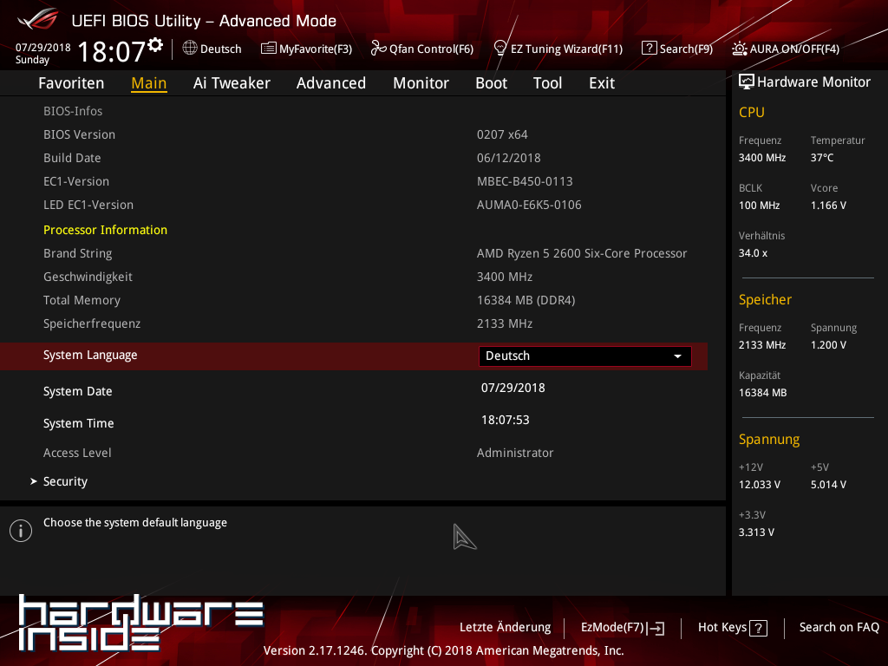This screenshot has height=666, width=888.
Task: Click the settings gear beside the clock
Action: [x=155, y=45]
